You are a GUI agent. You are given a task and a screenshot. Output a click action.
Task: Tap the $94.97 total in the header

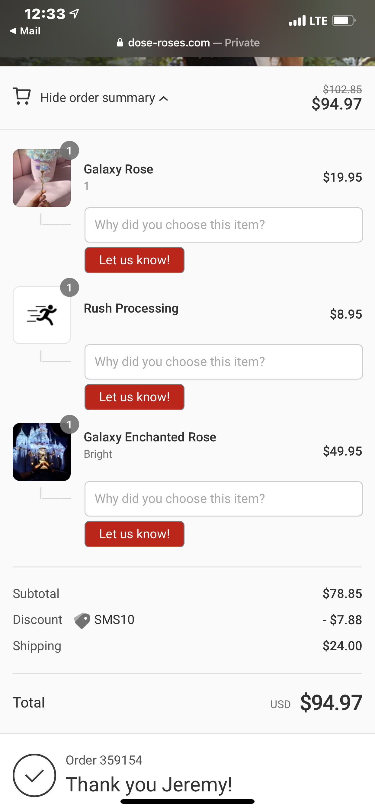pos(336,104)
